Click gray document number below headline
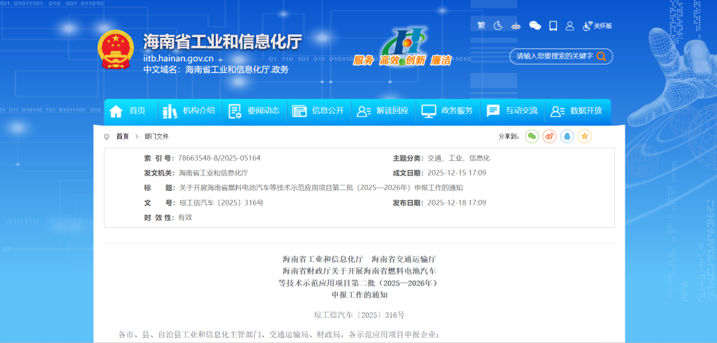Screen dimensions: 717x343 359,315
